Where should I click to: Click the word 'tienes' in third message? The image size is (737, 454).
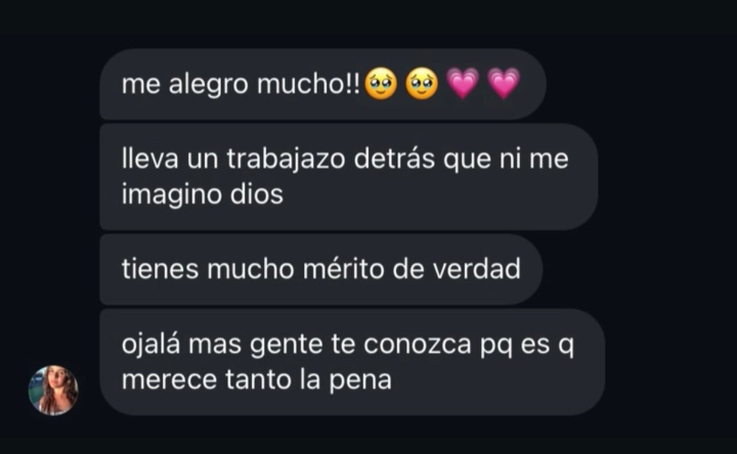(x=160, y=269)
